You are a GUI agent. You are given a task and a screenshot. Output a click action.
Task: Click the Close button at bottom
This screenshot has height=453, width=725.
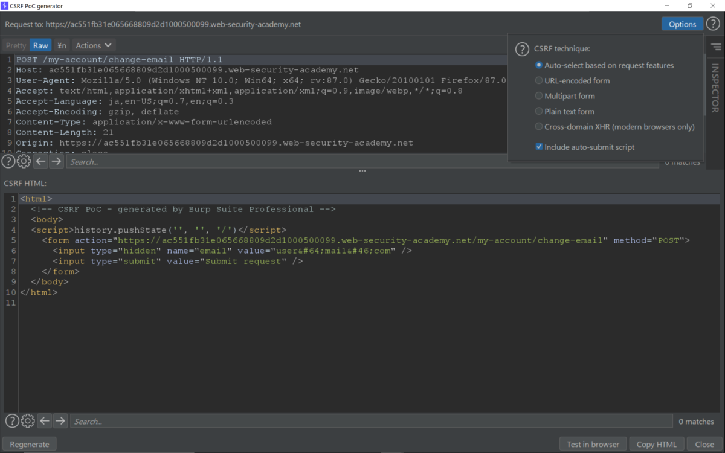point(704,444)
